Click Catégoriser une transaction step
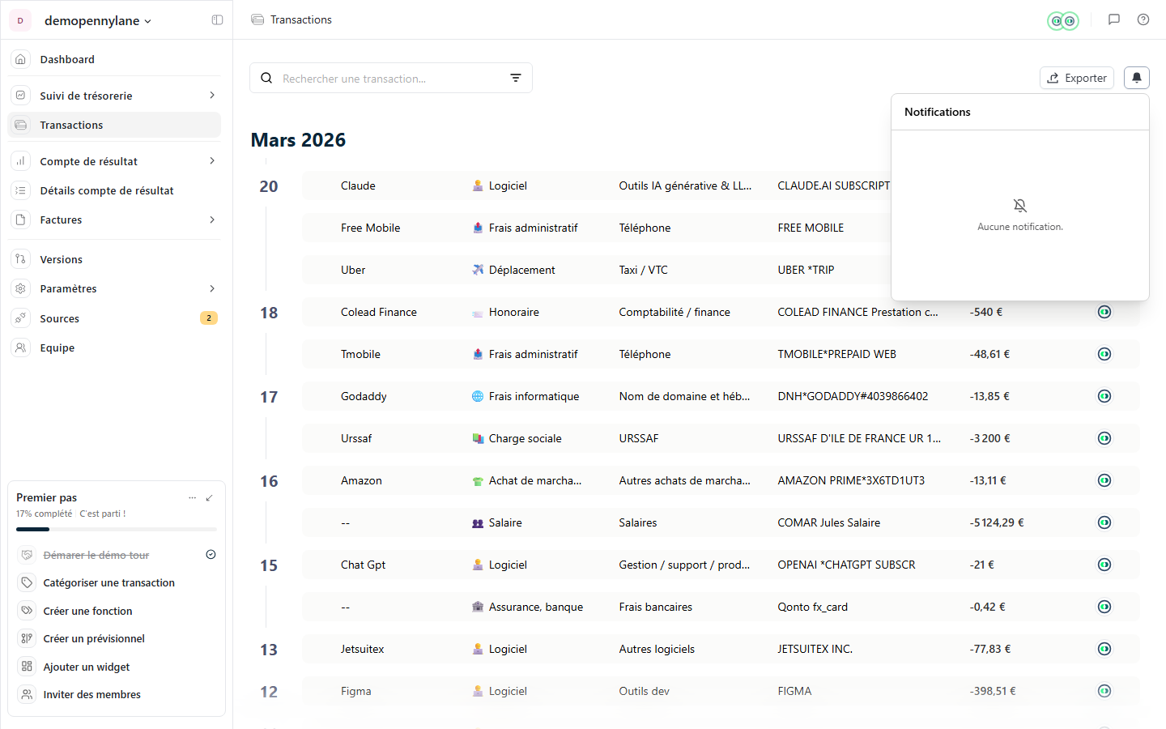Viewport: 1166px width, 729px height. 117,582
